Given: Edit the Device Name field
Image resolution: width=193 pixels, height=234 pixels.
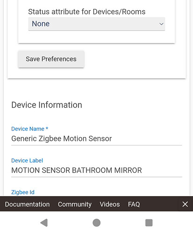Looking at the screenshot, I should [97, 139].
